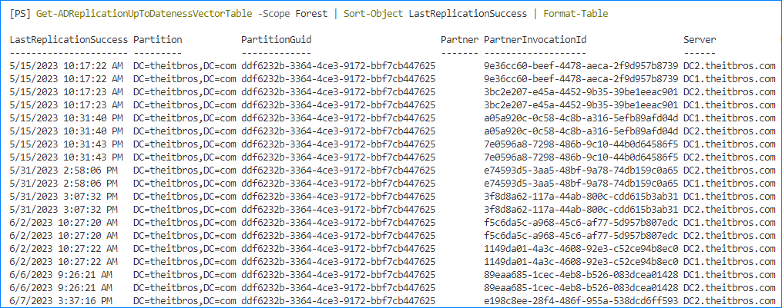
Task: Click invocation ID 7e0596a8 in the DC2.theitbros.com row
Action: (x=581, y=157)
